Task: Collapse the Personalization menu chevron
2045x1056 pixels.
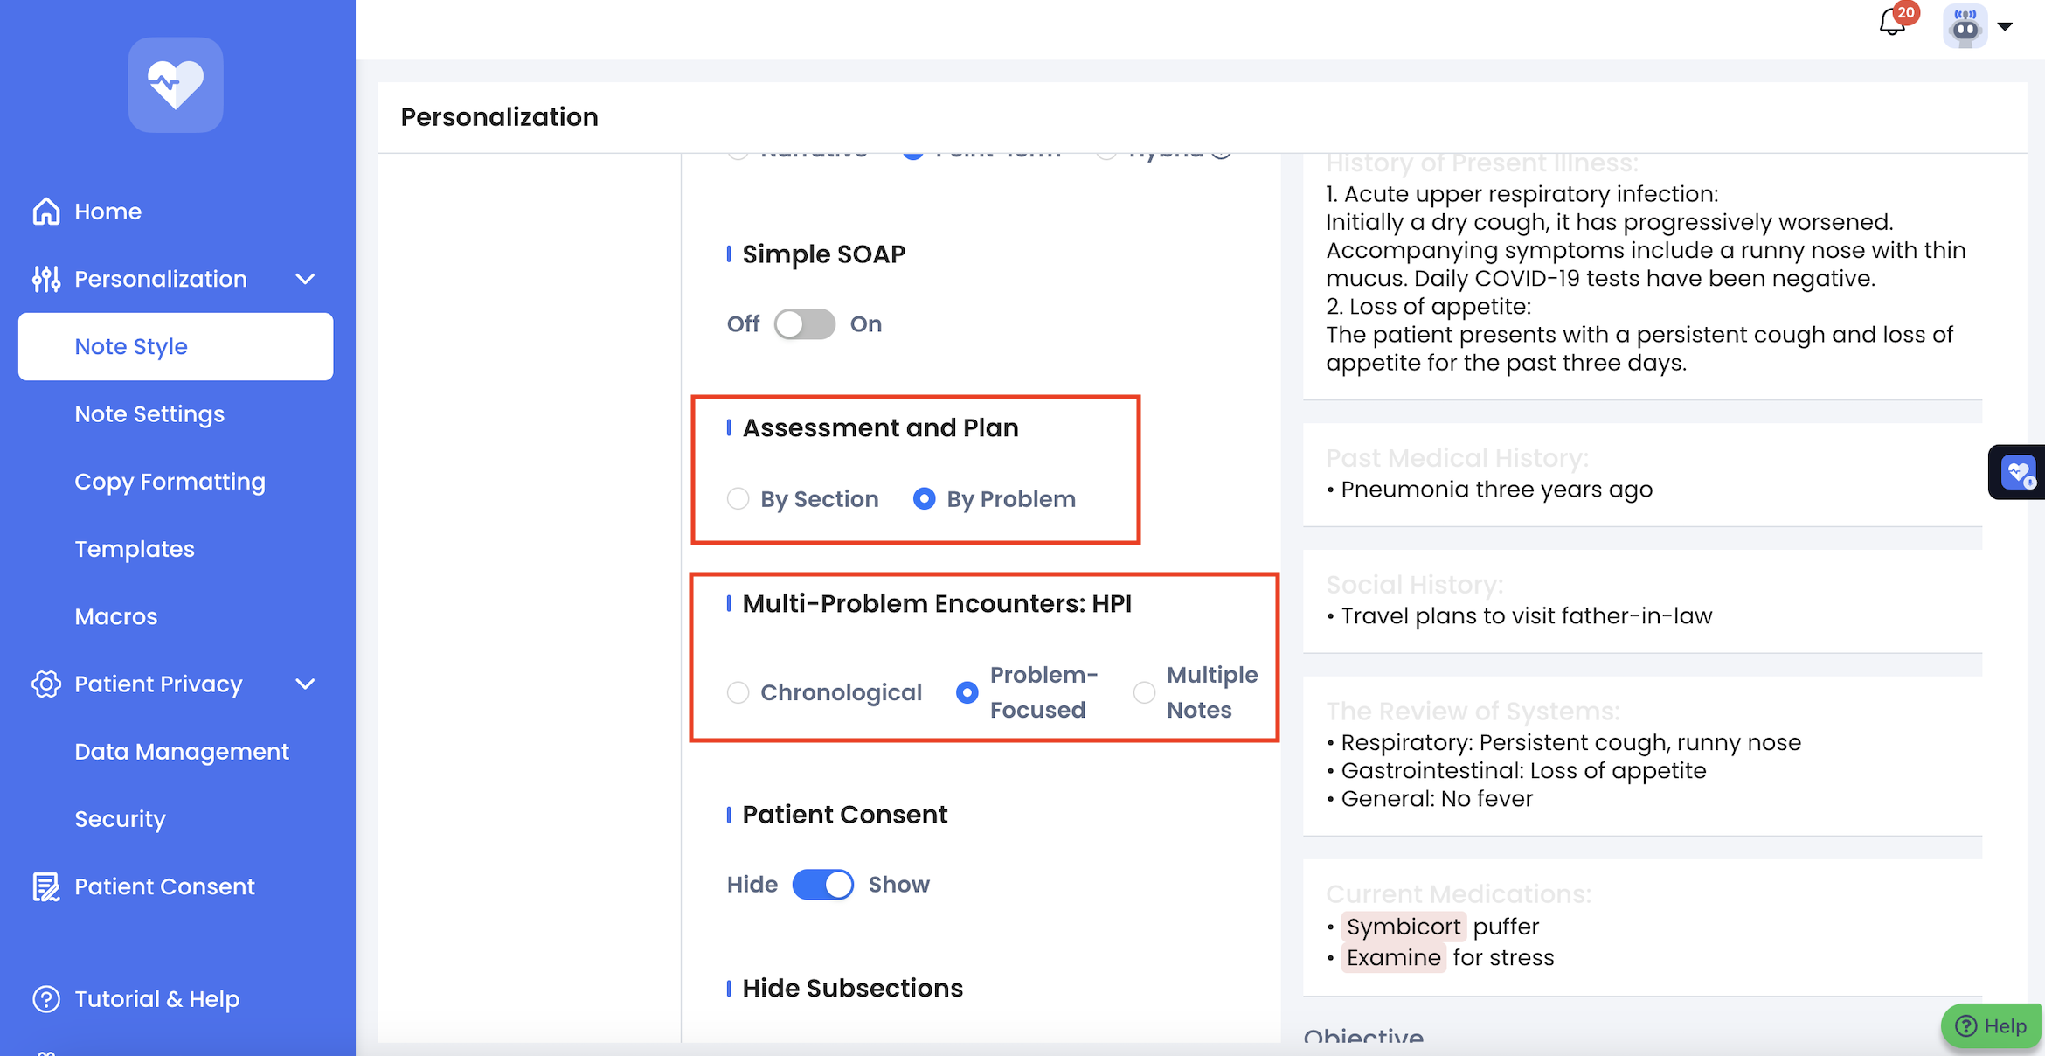Action: tap(305, 279)
